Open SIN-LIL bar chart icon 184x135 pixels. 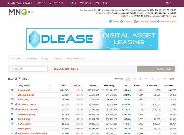pos(16,104)
